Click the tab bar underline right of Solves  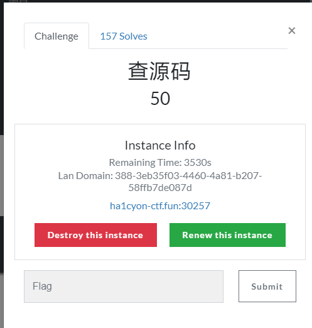pyautogui.click(x=218, y=48)
